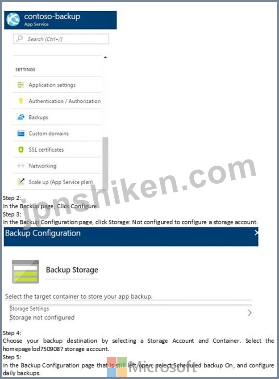Click the settings list scroll-up arrow

pos(105,57)
